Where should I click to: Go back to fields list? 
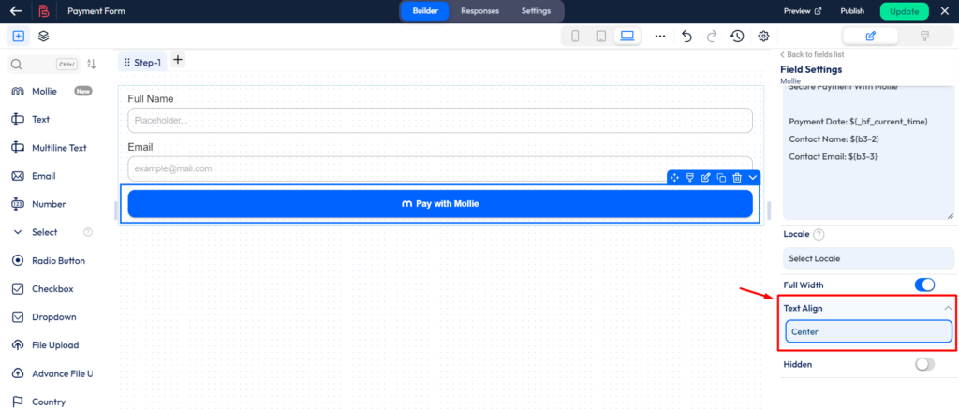click(811, 54)
